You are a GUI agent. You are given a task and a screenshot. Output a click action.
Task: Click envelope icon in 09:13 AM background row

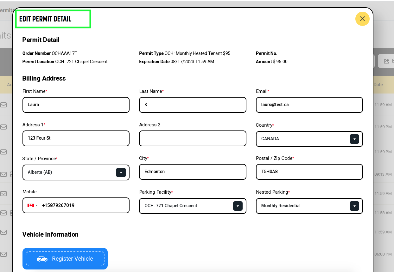coord(3,174)
